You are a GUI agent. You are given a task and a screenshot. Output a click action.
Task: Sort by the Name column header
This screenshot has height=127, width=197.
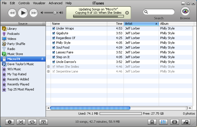(x=79, y=24)
